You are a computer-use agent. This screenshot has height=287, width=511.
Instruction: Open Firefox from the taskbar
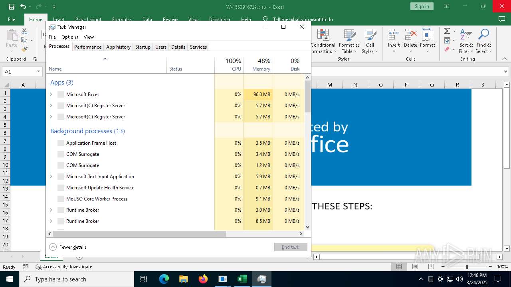point(203,279)
